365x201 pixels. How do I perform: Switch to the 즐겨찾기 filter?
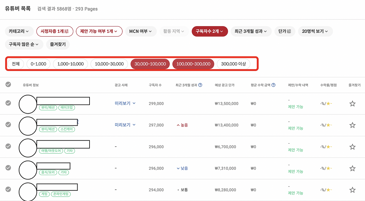58,44
